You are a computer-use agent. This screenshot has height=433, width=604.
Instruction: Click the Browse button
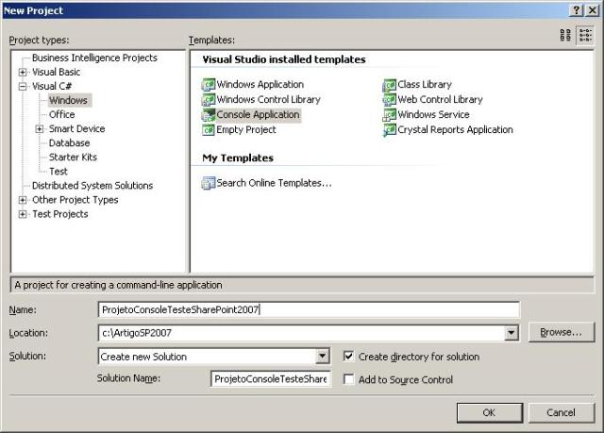pyautogui.click(x=562, y=333)
